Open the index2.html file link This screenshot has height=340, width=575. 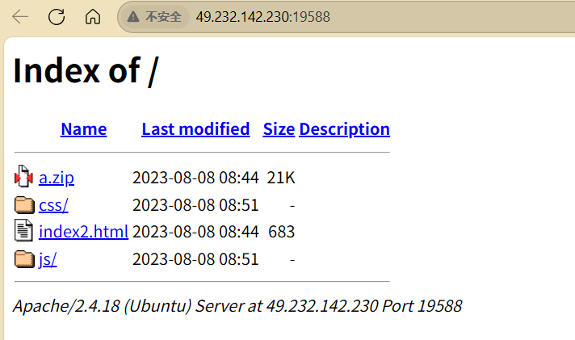(83, 232)
